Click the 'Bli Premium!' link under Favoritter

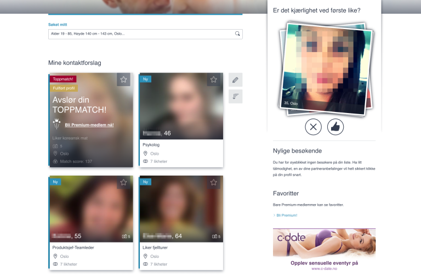coord(286,215)
